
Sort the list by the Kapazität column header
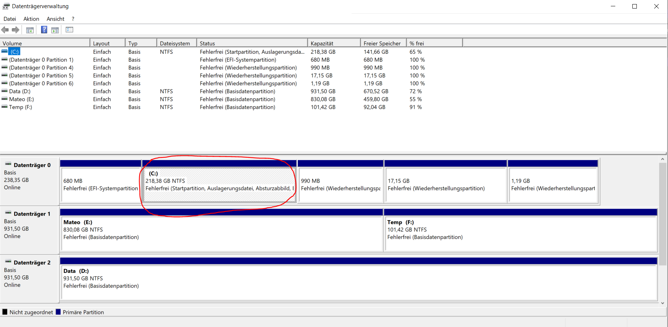pyautogui.click(x=333, y=43)
